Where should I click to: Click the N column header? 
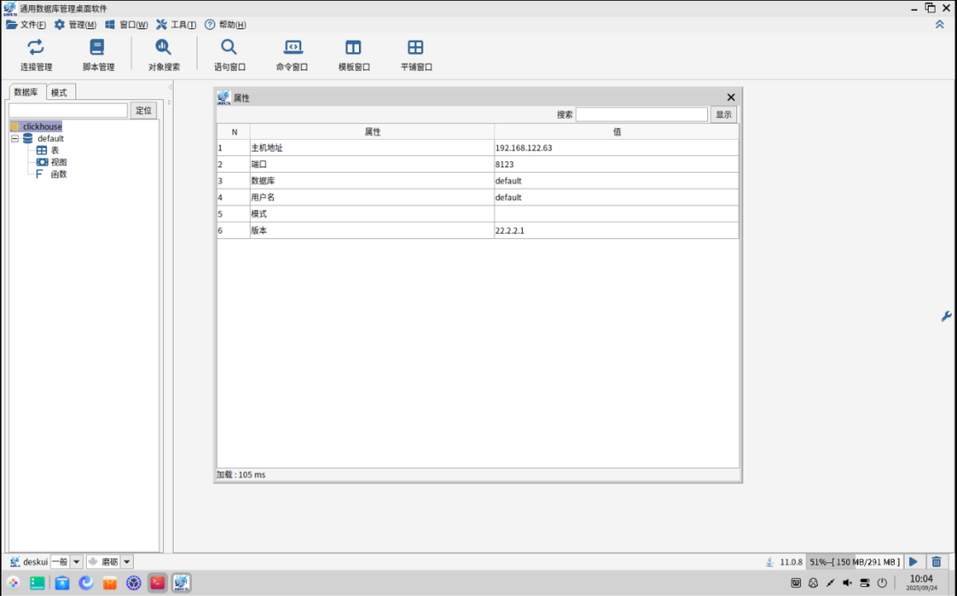[234, 132]
